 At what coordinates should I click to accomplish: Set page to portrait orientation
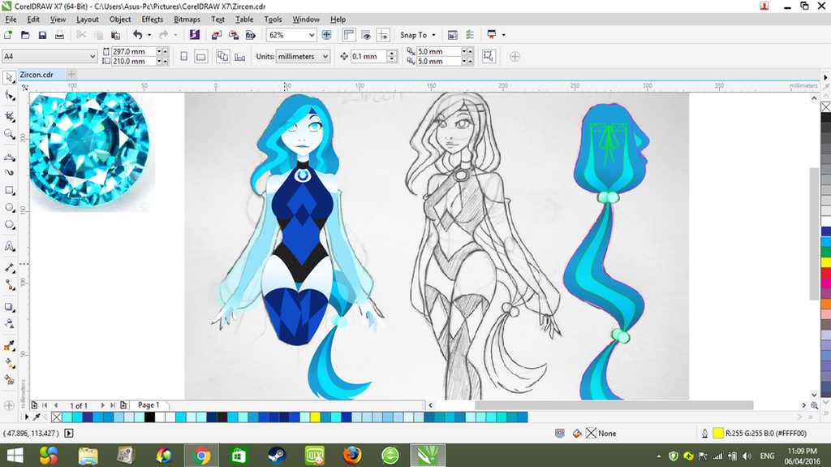pos(184,56)
